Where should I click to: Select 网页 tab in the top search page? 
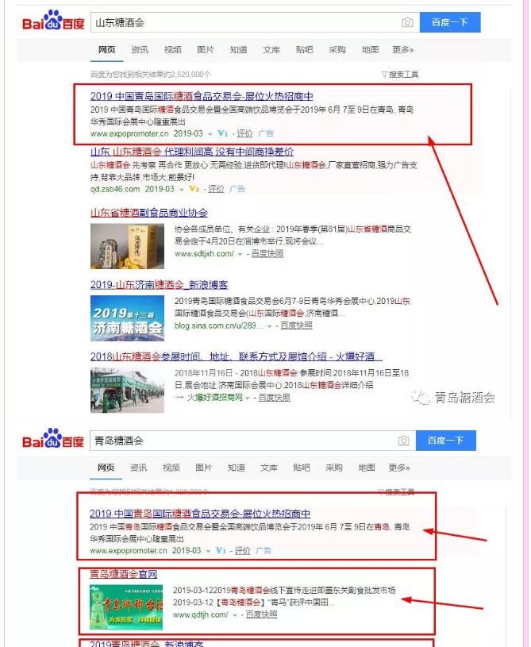pos(107,49)
